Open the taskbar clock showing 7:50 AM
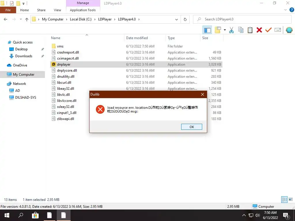 coord(270,215)
